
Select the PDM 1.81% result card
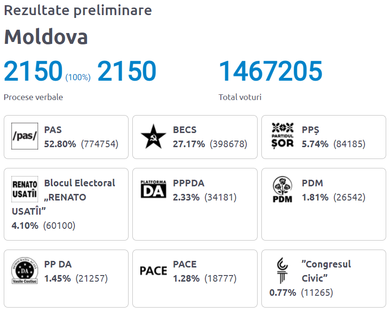324,204
